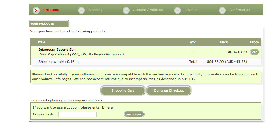277x123 pixels.
Task: Open the Account / Address step label
Action: point(148,10)
